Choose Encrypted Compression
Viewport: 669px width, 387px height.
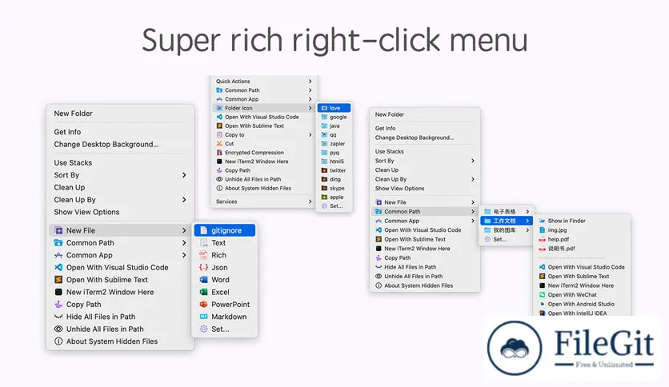pyautogui.click(x=263, y=153)
